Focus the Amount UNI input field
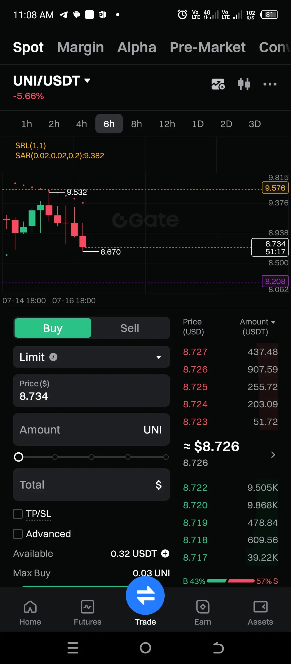The image size is (291, 664). [91, 429]
